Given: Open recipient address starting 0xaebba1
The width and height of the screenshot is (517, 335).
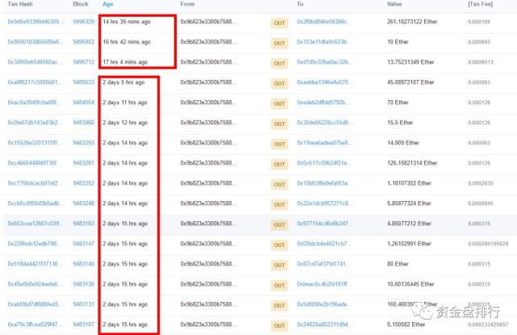Looking at the screenshot, I should 324,82.
